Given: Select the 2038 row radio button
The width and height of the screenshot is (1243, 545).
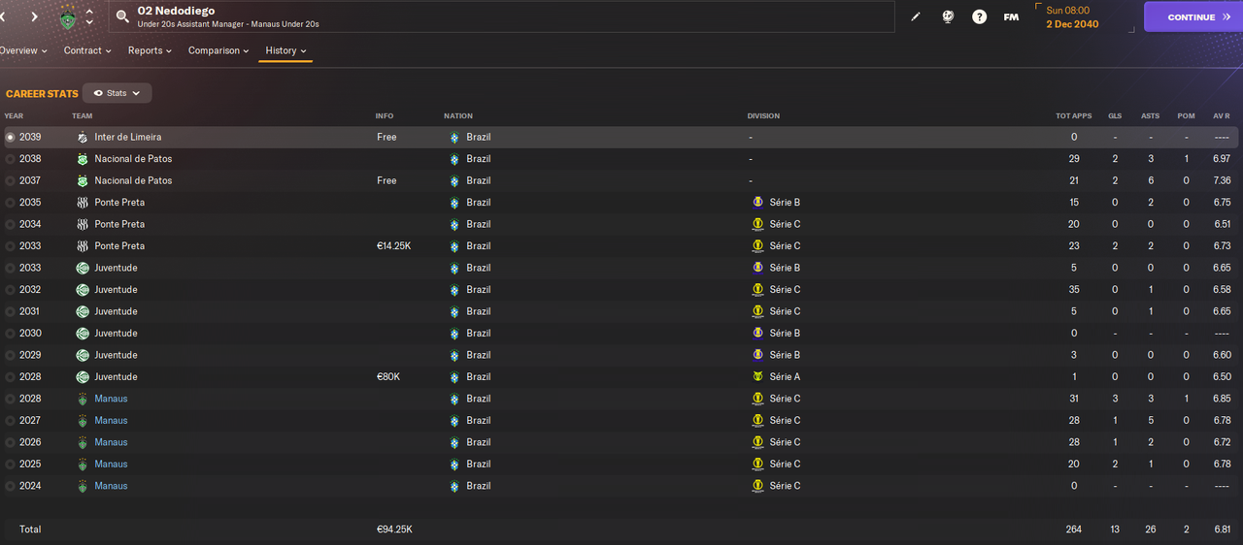Looking at the screenshot, I should pyautogui.click(x=10, y=159).
